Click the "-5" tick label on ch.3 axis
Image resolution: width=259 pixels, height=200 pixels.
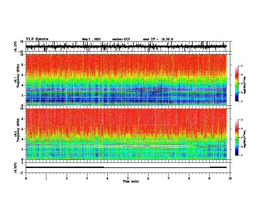point(22,173)
